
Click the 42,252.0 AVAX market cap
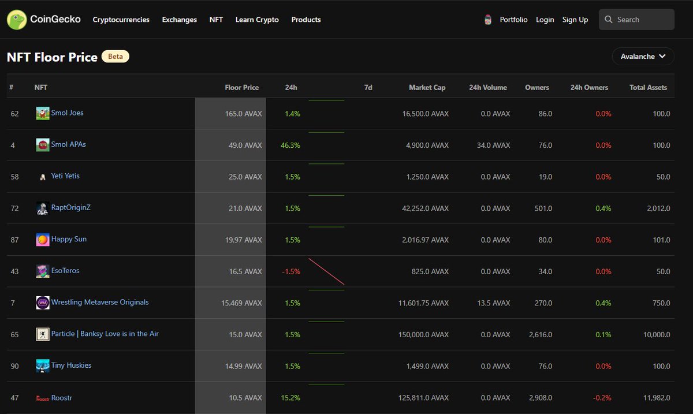click(x=426, y=208)
